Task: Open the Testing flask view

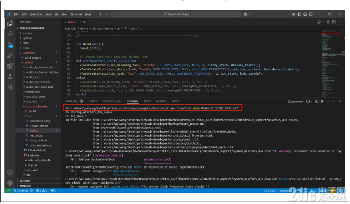Action: (x=10, y=77)
